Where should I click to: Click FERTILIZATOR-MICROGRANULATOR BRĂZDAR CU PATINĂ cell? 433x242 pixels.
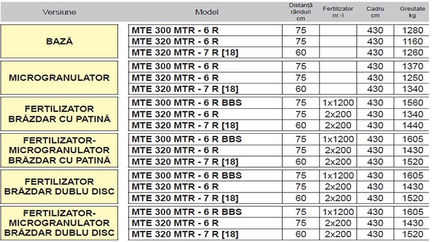62,150
